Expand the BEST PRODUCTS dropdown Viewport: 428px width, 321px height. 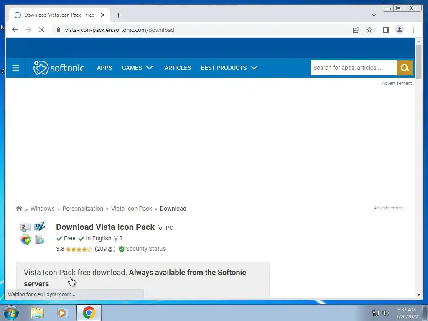point(229,68)
